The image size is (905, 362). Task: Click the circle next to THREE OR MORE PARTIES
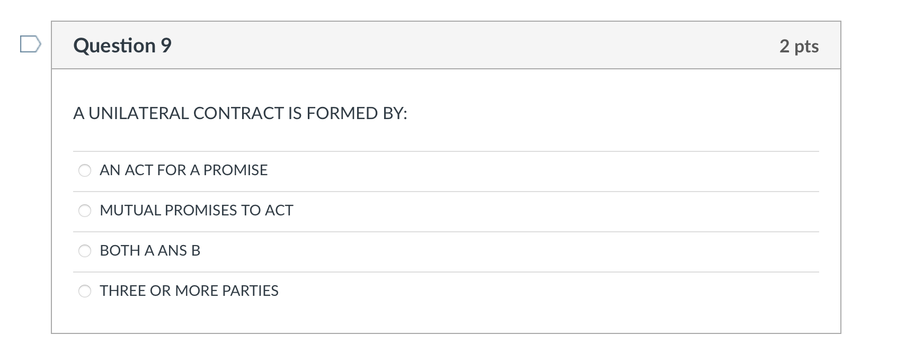pyautogui.click(x=85, y=291)
